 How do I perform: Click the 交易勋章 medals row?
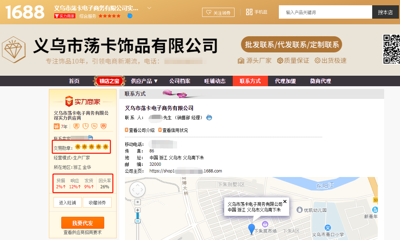[x=81, y=147]
